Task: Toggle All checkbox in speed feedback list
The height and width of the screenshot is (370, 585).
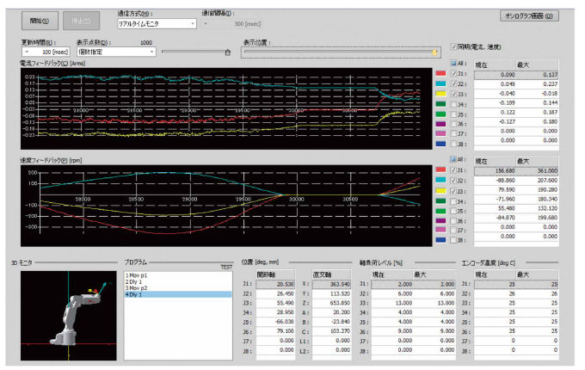Action: pyautogui.click(x=453, y=160)
